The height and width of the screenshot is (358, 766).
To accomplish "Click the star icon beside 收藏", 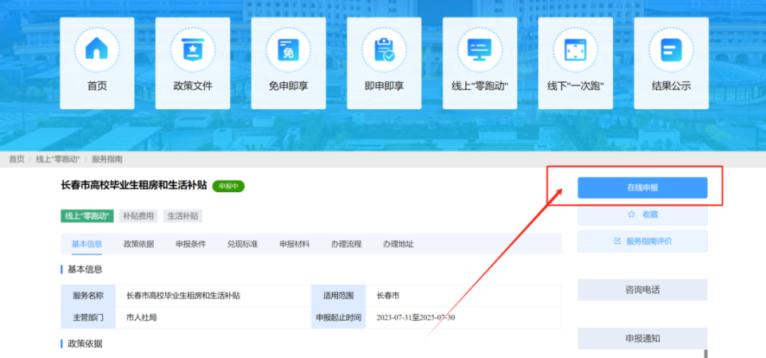I will point(631,214).
